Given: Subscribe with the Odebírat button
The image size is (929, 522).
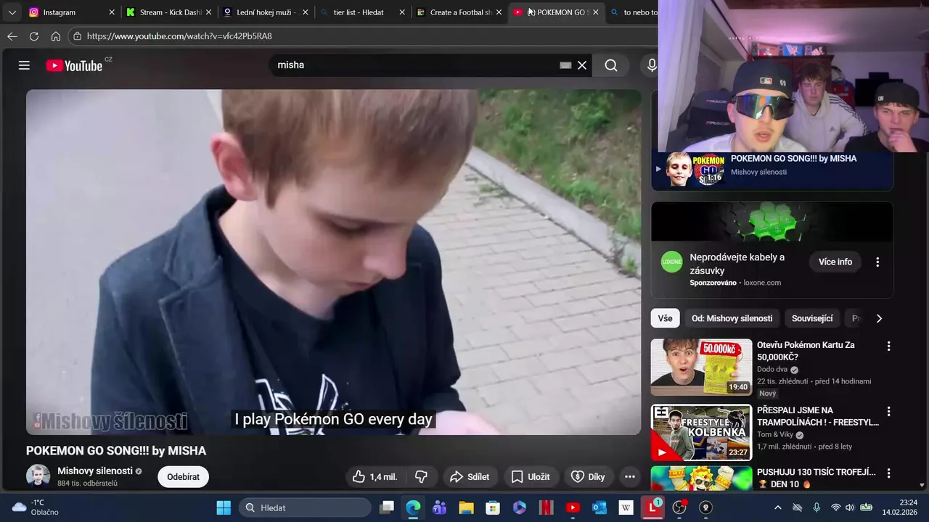Looking at the screenshot, I should click(183, 477).
